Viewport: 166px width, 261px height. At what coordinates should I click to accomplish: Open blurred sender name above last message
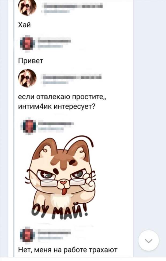[54, 233]
